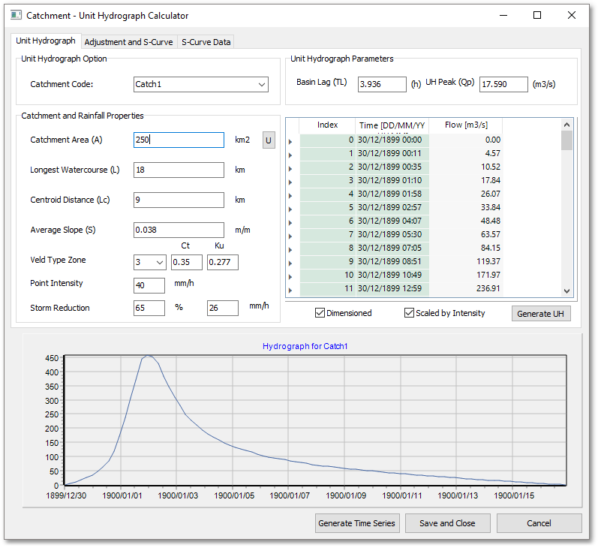The width and height of the screenshot is (598, 548).
Task: Click the Storm Reduction mm/h field 26
Action: 223,308
